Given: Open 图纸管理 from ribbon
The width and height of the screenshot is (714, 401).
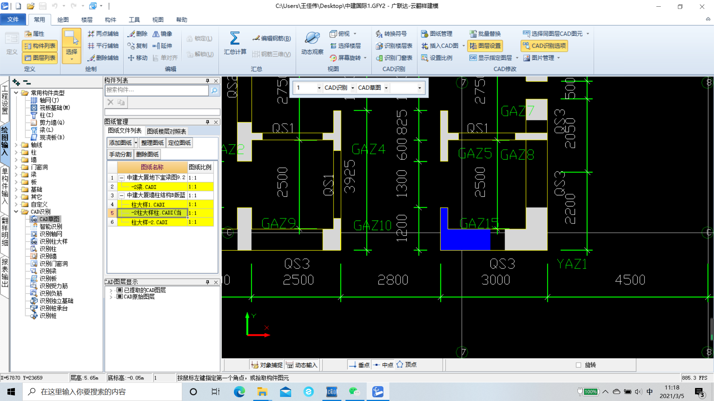Looking at the screenshot, I should pyautogui.click(x=437, y=34).
